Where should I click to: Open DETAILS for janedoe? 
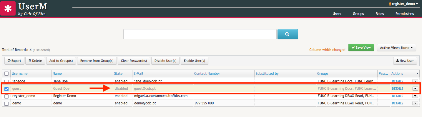click(x=397, y=81)
